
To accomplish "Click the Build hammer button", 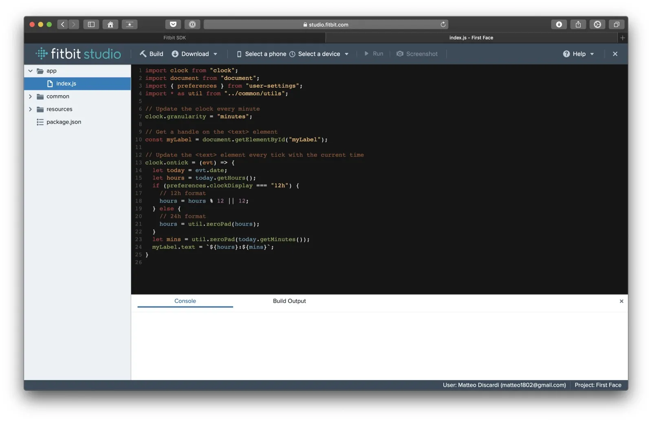I will click(x=151, y=54).
